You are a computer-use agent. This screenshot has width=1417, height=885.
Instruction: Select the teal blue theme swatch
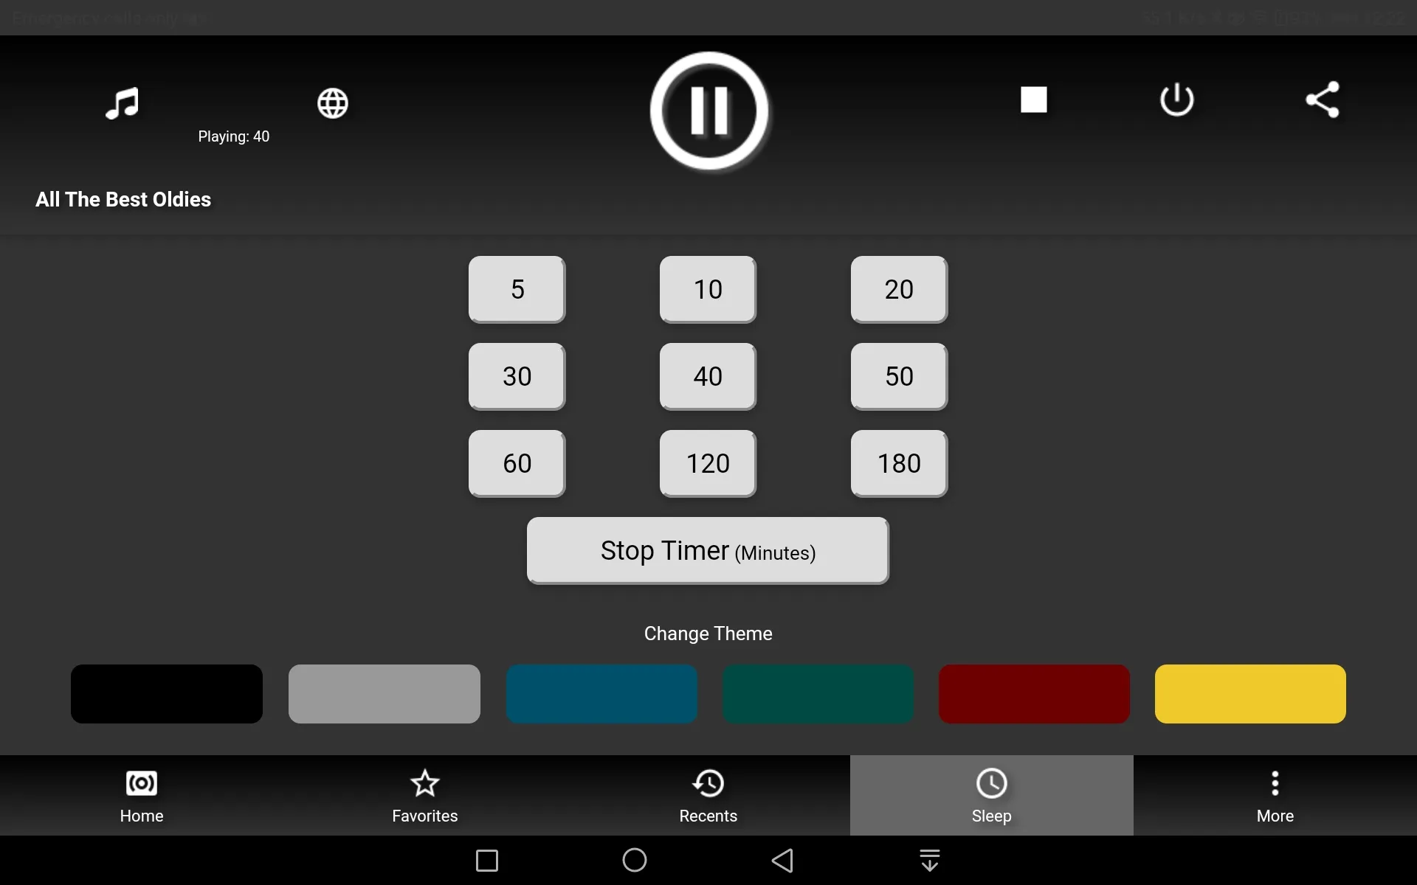601,694
